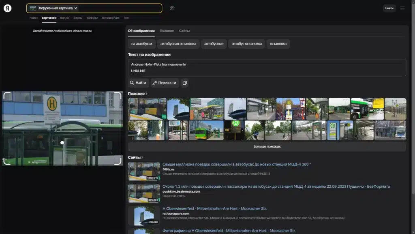Open the товары tab
415x234 pixels.
[x=92, y=18]
